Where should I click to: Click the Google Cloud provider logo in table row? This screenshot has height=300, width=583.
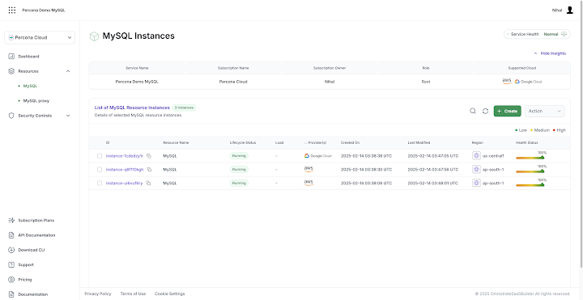[x=317, y=156]
